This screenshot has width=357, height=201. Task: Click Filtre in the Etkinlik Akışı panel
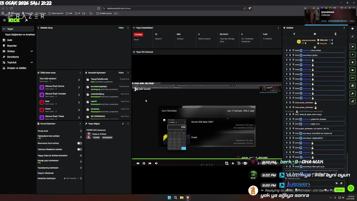pos(121,28)
